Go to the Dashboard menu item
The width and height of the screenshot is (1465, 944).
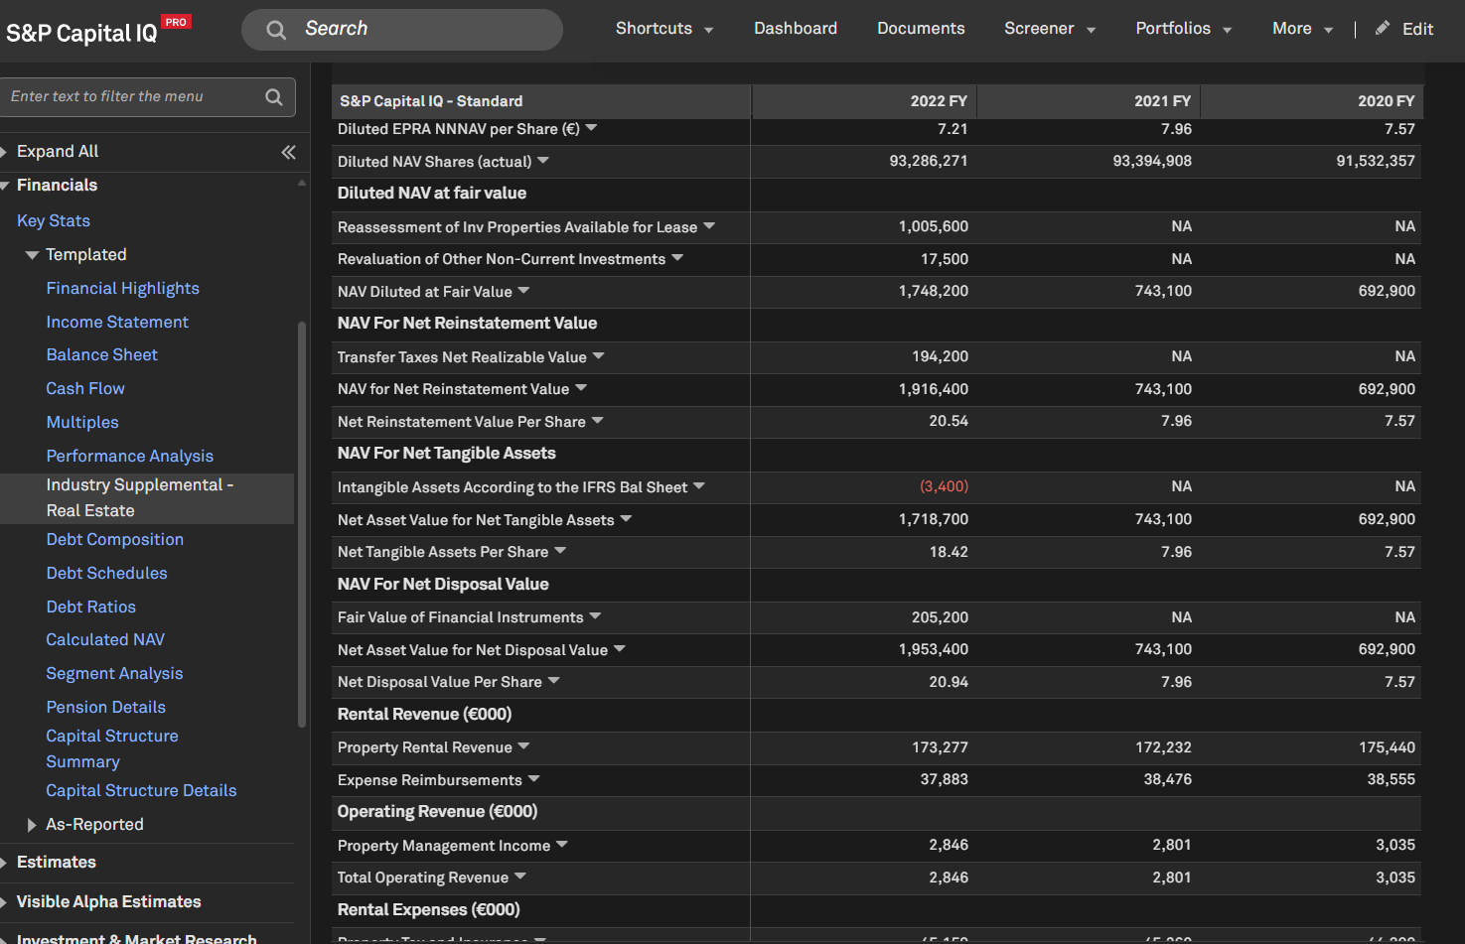pos(795,29)
